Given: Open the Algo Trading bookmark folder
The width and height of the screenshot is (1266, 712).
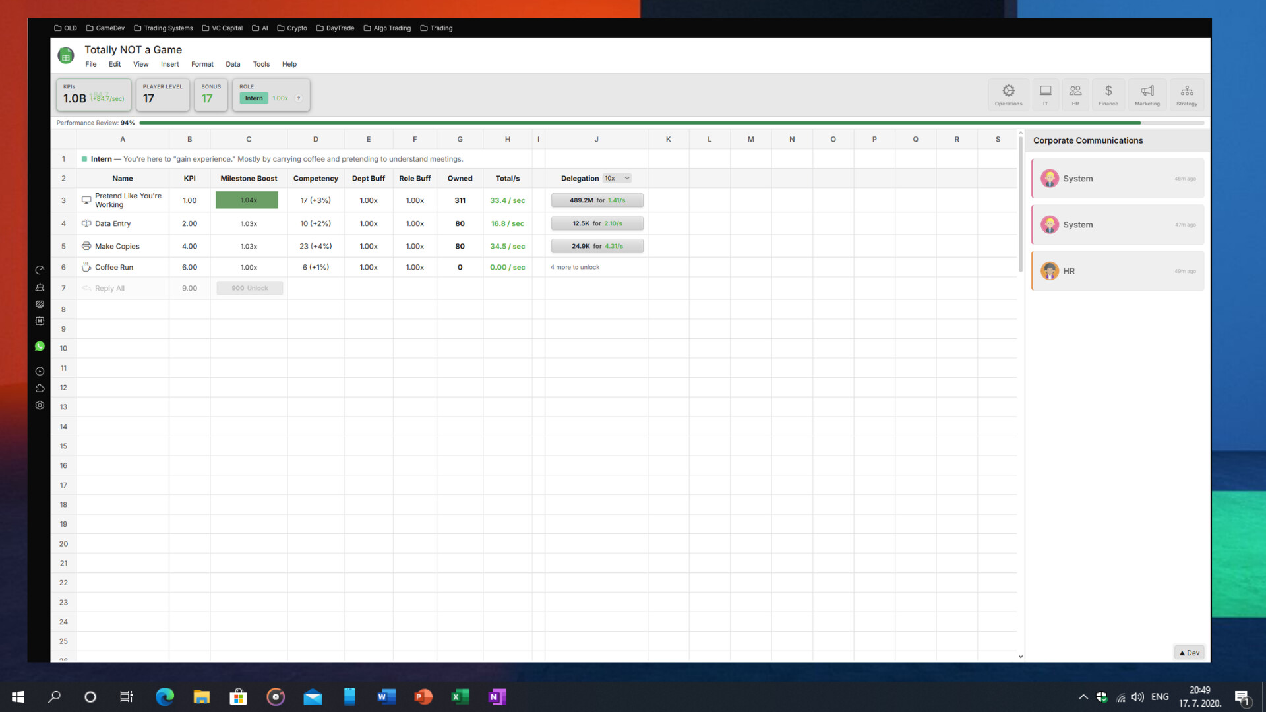Looking at the screenshot, I should click(x=387, y=28).
